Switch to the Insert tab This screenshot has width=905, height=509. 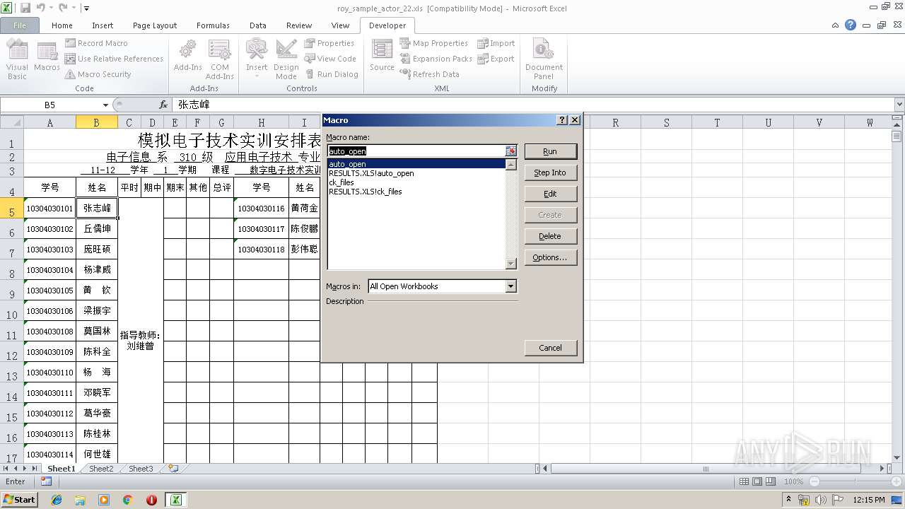pos(103,25)
